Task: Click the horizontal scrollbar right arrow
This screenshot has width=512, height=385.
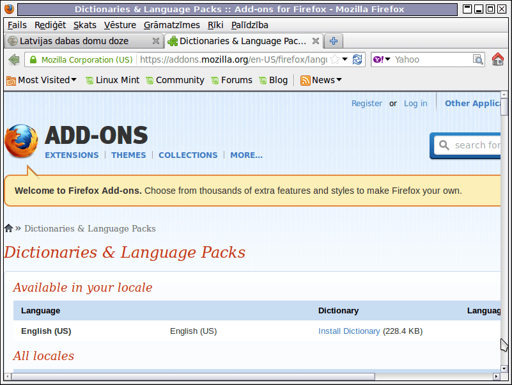Action: (497, 377)
